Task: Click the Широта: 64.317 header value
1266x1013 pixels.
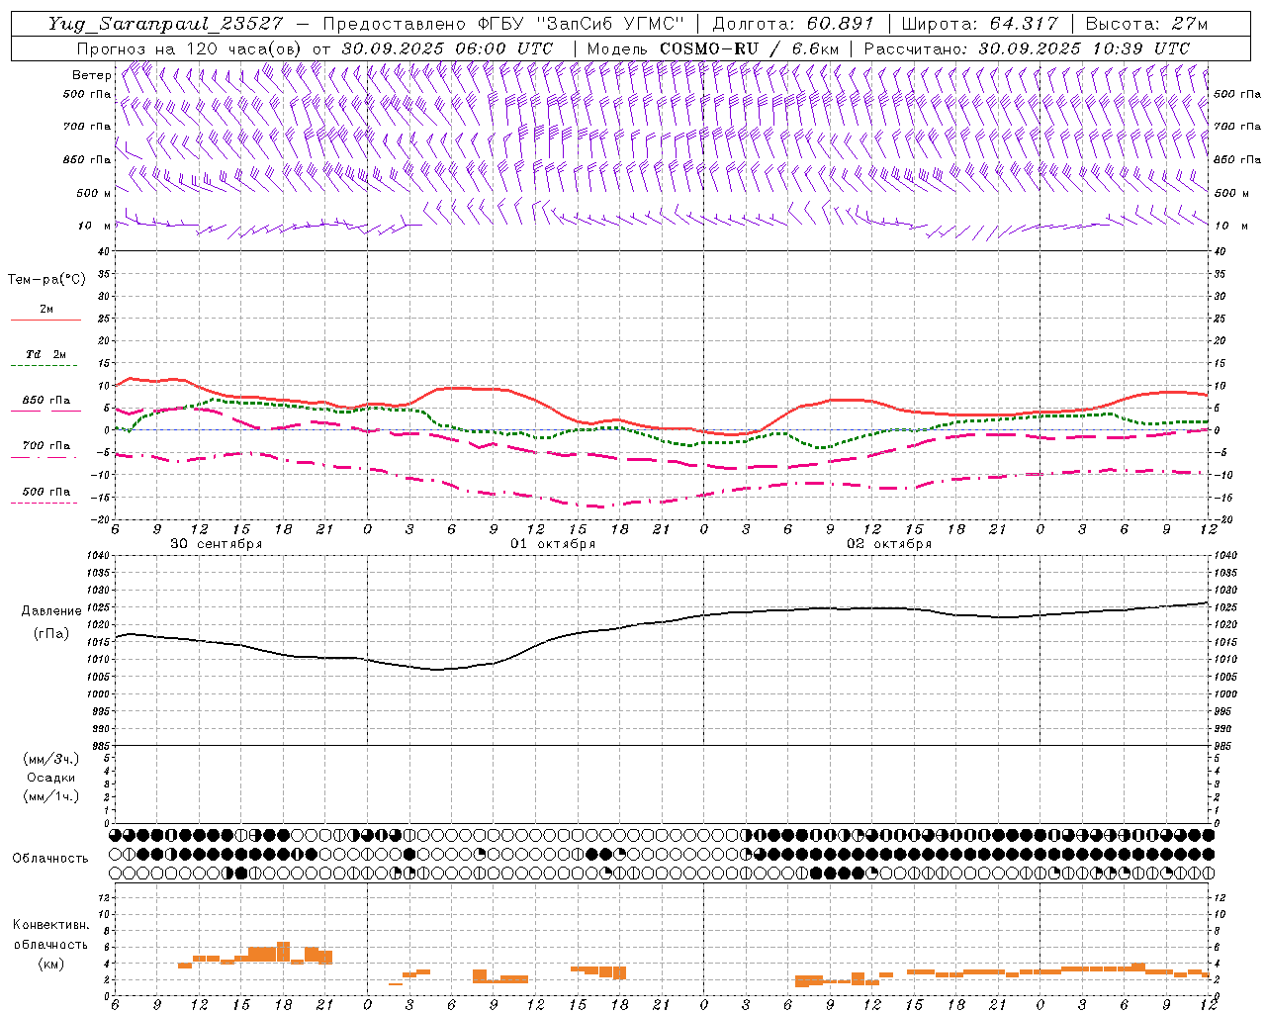Action: point(979,24)
